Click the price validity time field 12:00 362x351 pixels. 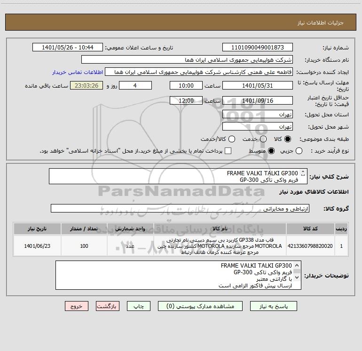coord(186,100)
